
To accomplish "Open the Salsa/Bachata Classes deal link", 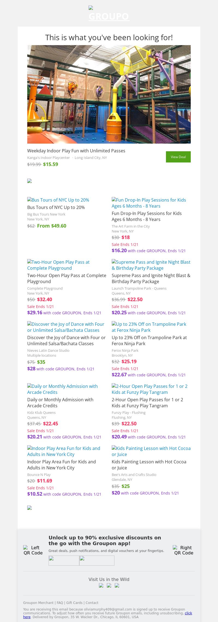I will pyautogui.click(x=66, y=327).
